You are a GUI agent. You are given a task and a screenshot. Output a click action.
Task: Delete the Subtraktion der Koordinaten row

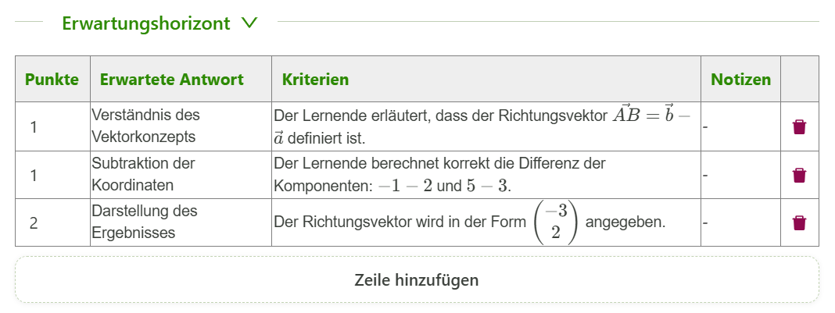tap(799, 176)
